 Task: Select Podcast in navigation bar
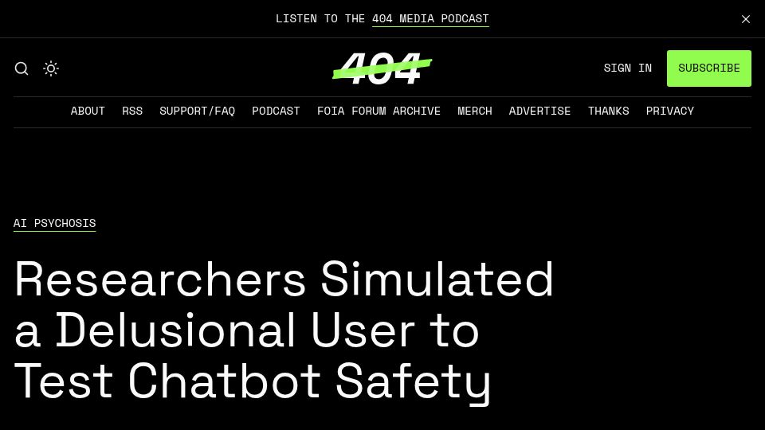tap(276, 111)
